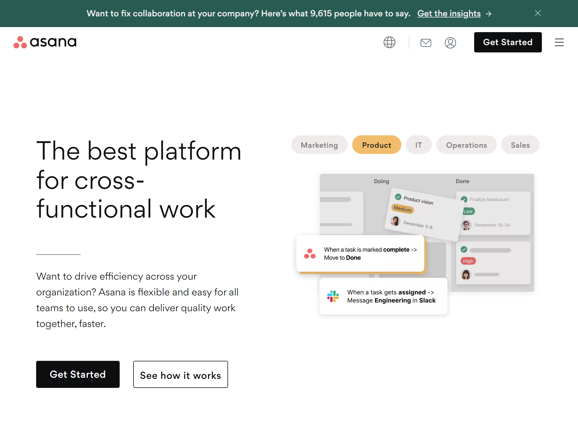This screenshot has height=433, width=578.
Task: Click the hero Get Started button
Action: click(x=78, y=374)
